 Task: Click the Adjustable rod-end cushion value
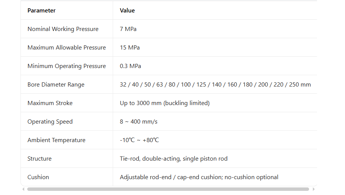point(199,177)
